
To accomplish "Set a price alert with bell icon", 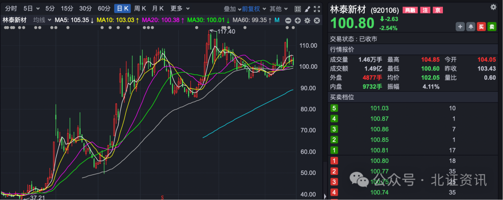I will click(470, 27).
